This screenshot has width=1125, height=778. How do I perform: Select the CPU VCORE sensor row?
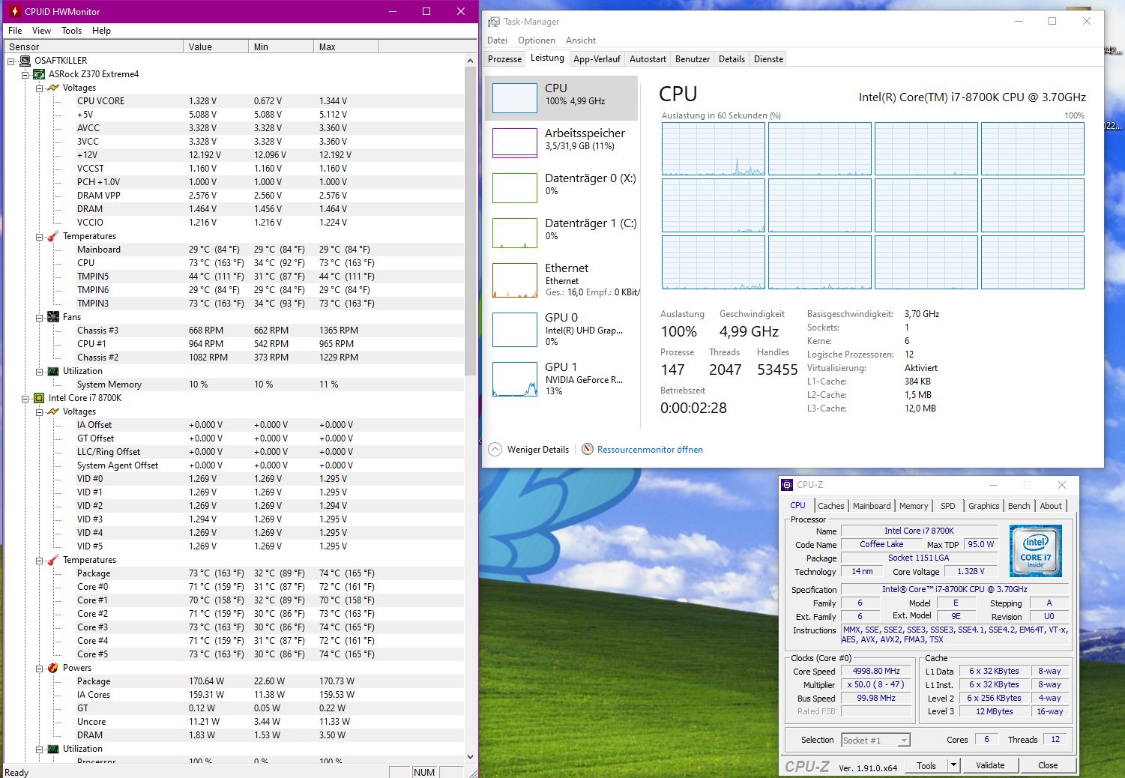pos(234,101)
